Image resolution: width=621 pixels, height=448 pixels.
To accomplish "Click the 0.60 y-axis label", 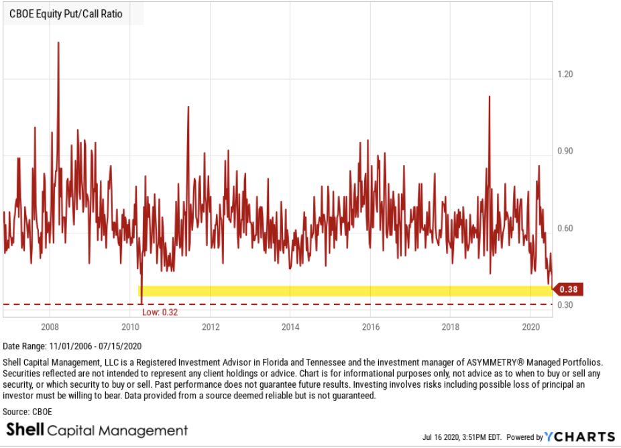I will coord(566,229).
